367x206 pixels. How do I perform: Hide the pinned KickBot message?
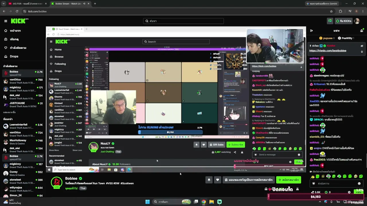coord(362,46)
